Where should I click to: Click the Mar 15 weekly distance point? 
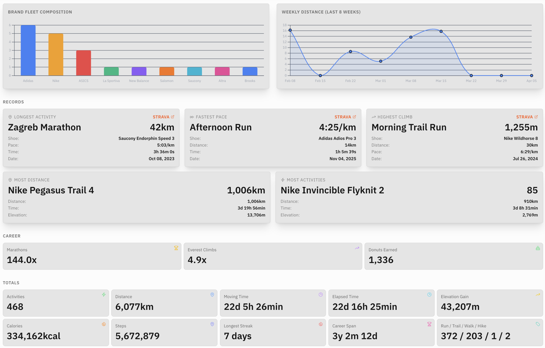441,31
